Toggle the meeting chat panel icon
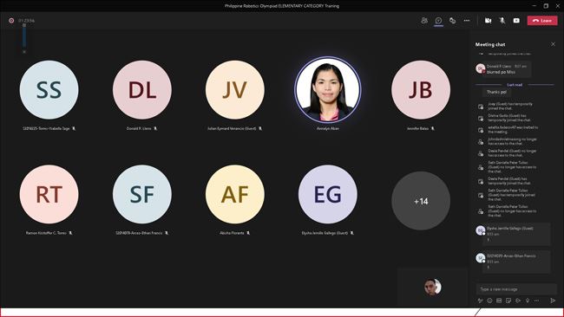 438,21
